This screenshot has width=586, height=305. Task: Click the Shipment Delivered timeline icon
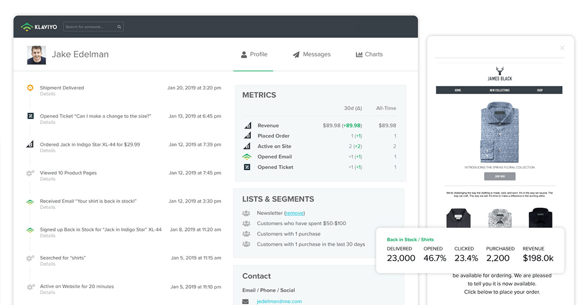[30, 88]
